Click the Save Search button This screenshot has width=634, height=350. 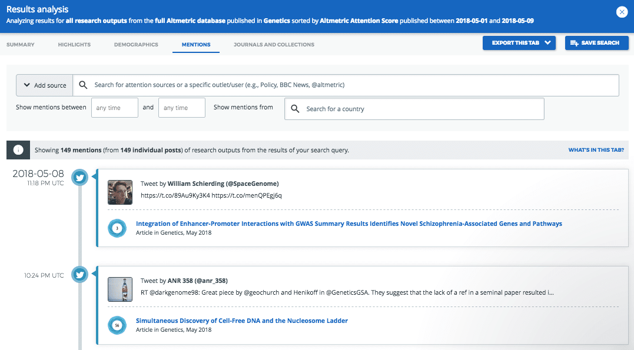pos(595,43)
